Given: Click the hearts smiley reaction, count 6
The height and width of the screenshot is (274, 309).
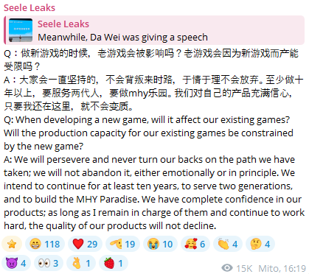Looking at the screenshot, I should click(195, 244).
